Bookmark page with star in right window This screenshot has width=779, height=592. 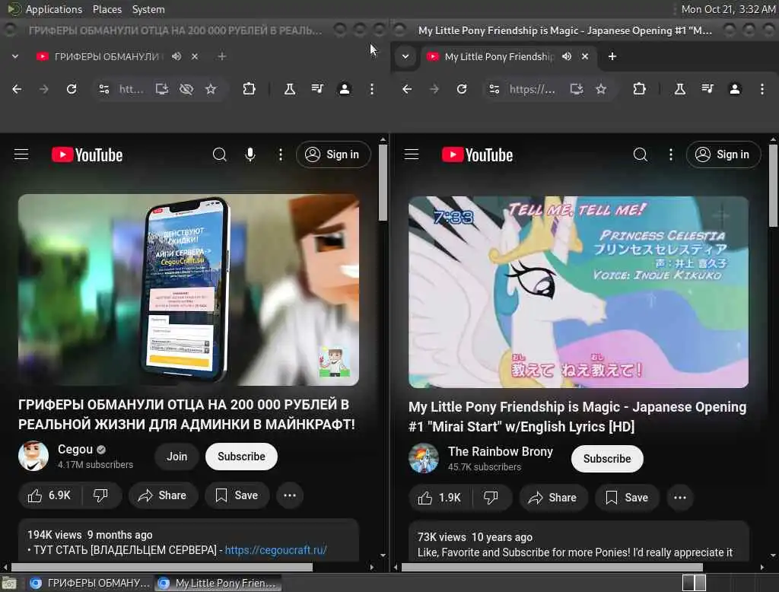click(601, 89)
